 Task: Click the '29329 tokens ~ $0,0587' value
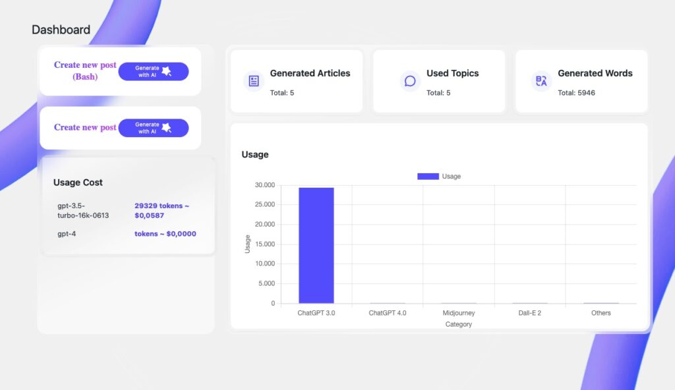pyautogui.click(x=162, y=211)
